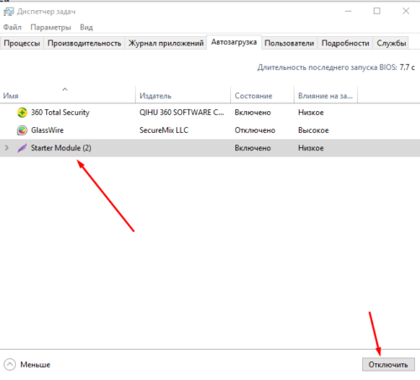The height and width of the screenshot is (380, 420).
Task: Sort by the Издатель column header
Action: pyautogui.click(x=183, y=95)
